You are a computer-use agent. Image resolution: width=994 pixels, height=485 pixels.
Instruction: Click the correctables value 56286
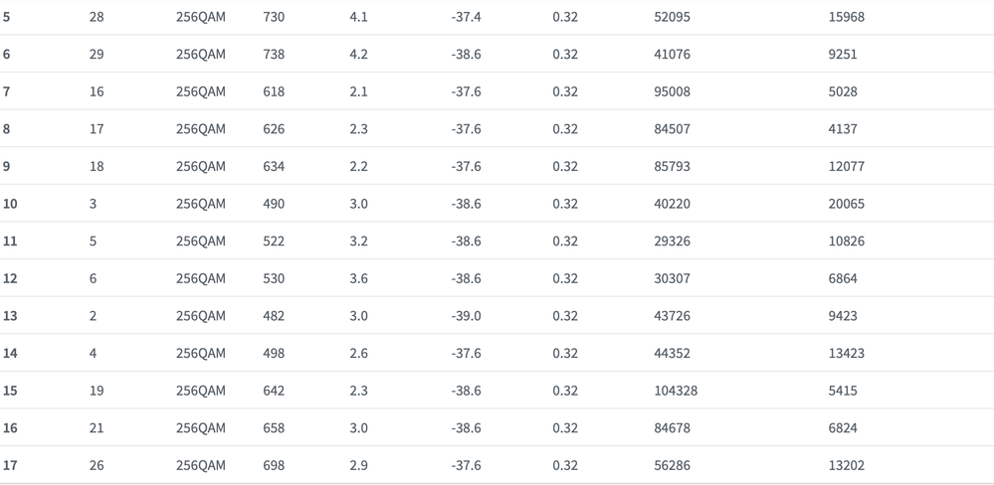coord(671,465)
